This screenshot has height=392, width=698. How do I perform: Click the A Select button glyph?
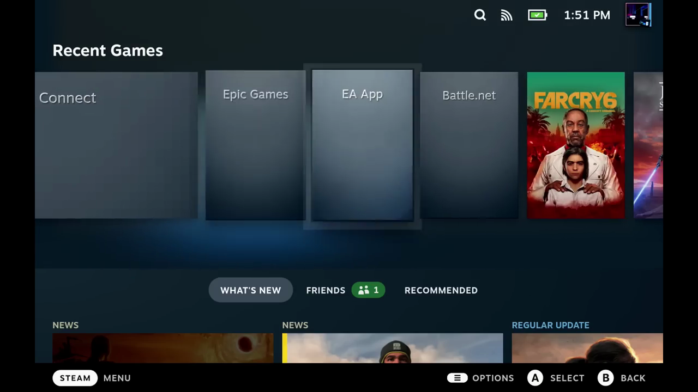pyautogui.click(x=535, y=378)
